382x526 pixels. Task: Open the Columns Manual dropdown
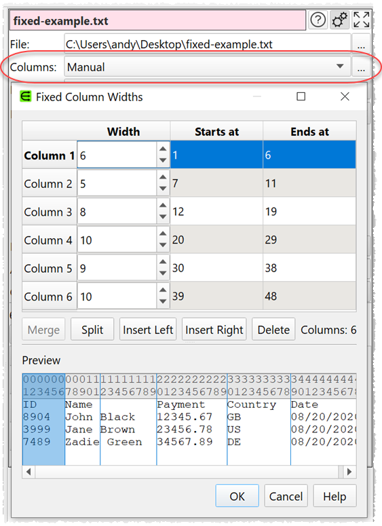[x=207, y=67]
